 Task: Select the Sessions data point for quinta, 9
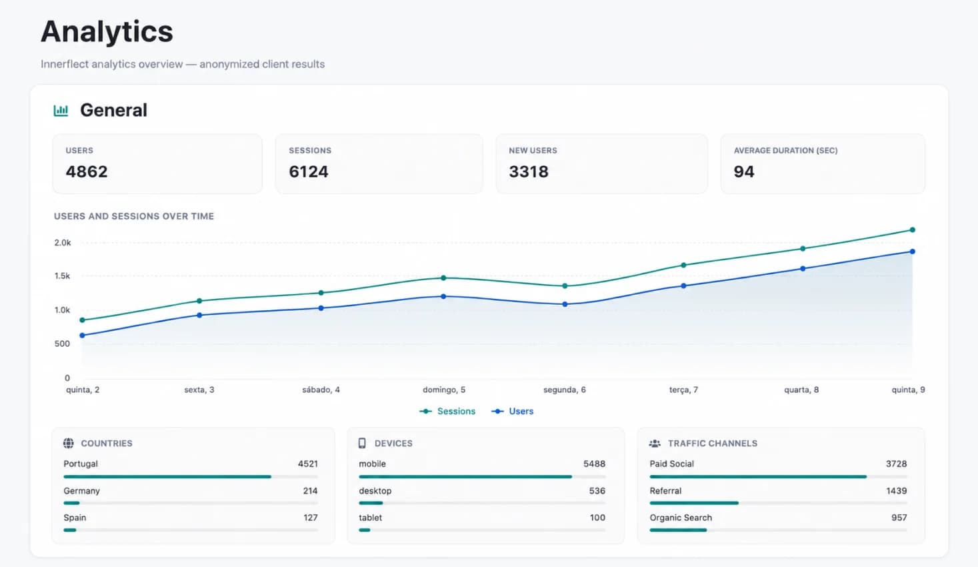tap(912, 230)
